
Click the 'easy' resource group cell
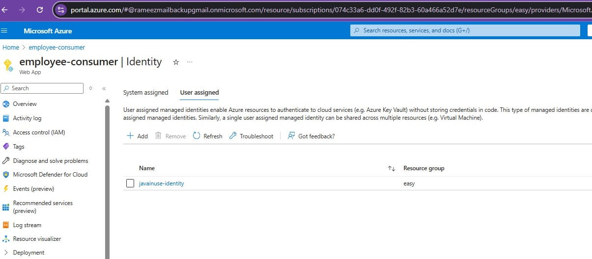pyautogui.click(x=409, y=183)
